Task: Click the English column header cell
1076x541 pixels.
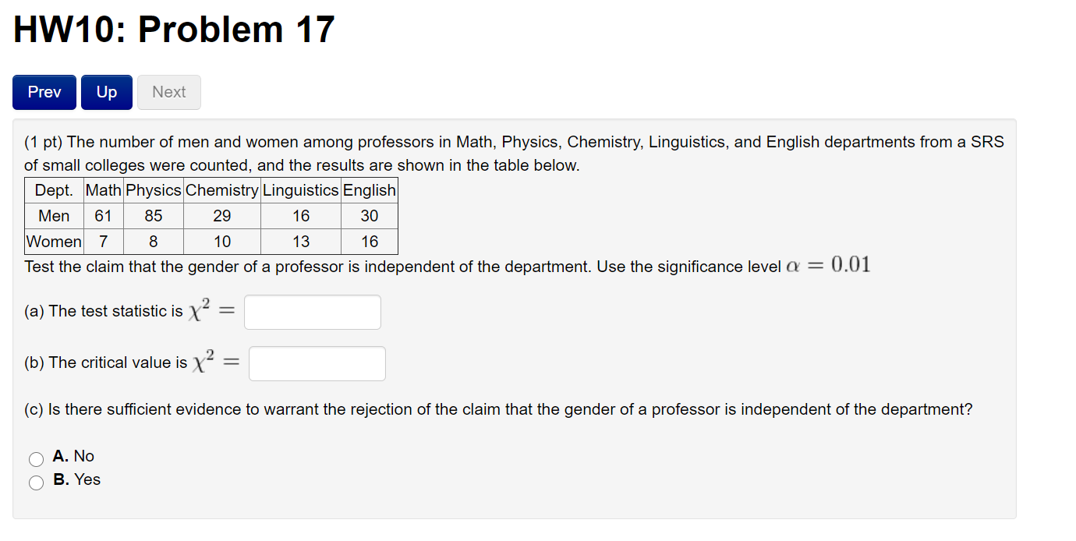Action: click(x=369, y=189)
